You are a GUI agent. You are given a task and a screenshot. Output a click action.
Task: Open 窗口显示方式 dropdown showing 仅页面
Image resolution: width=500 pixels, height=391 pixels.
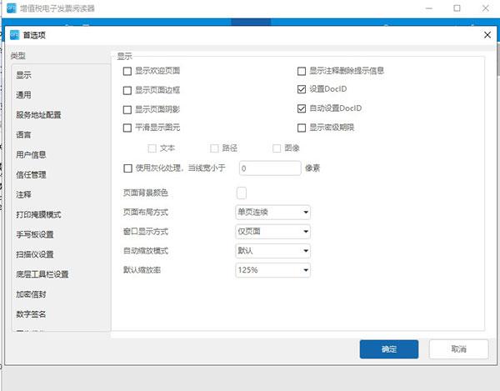click(273, 232)
